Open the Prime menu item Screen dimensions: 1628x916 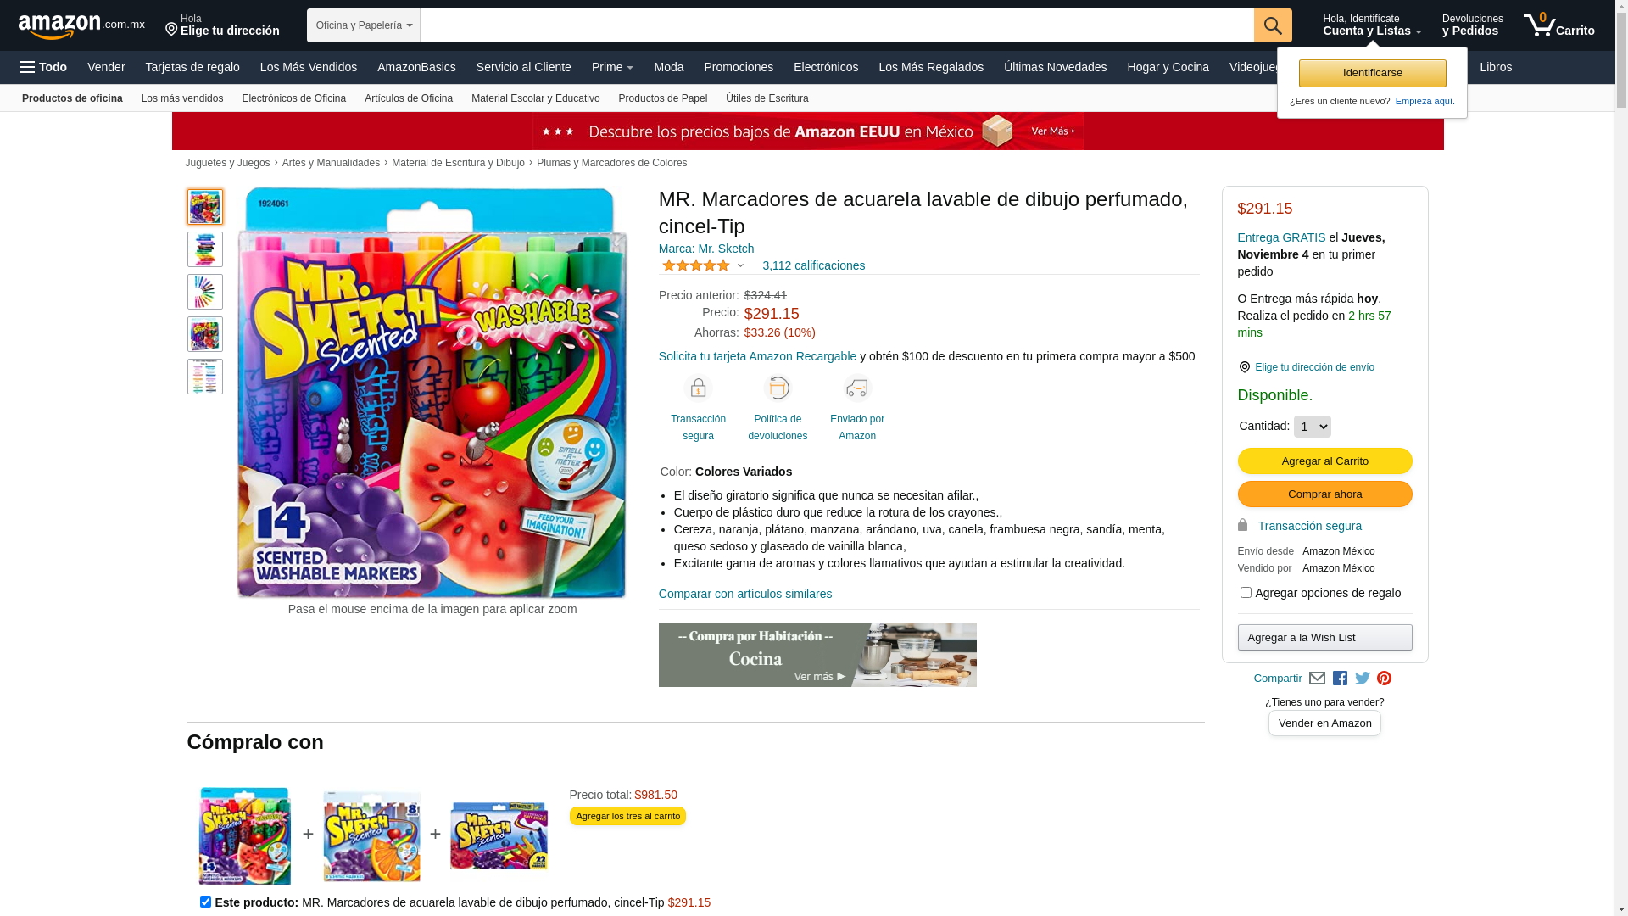tap(612, 67)
